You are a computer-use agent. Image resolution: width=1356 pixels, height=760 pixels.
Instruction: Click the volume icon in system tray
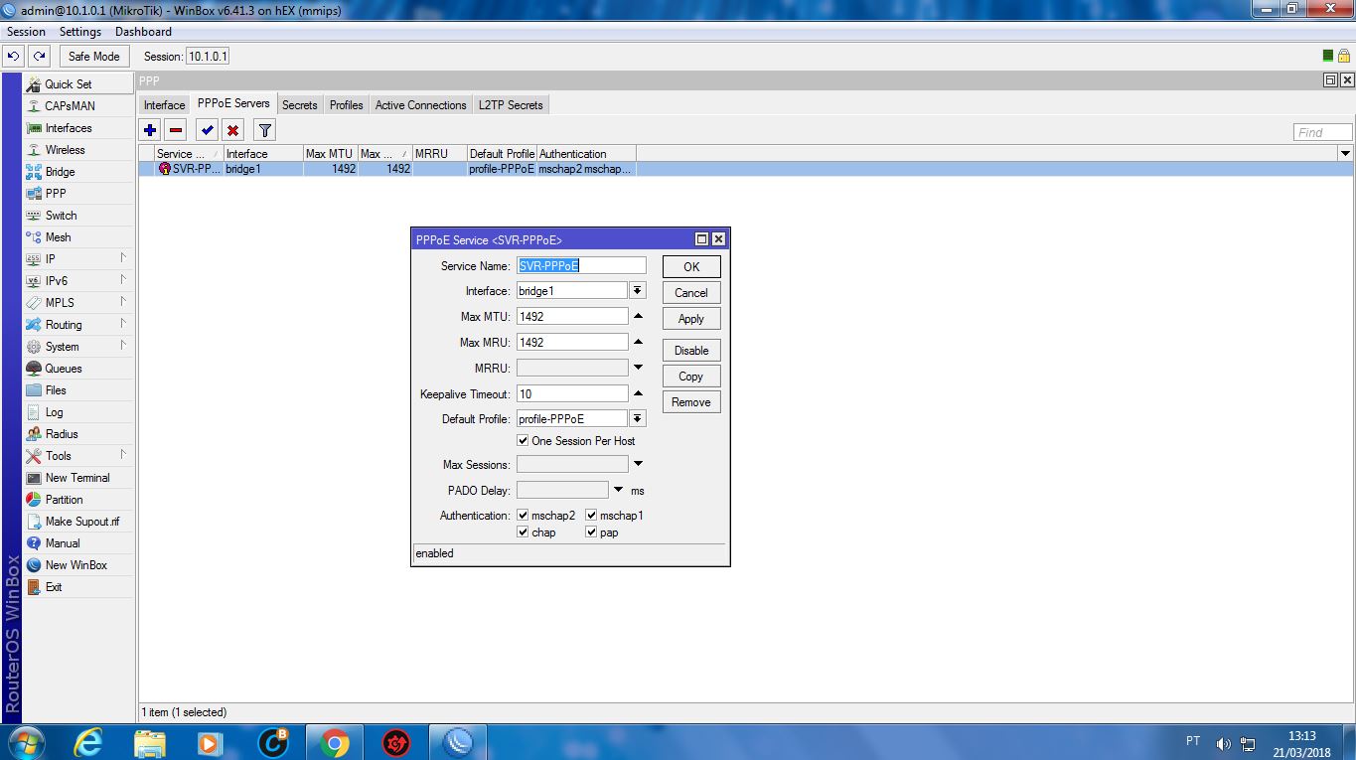coord(1223,744)
